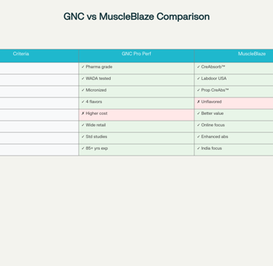Select the Pharma grade cell

point(136,68)
